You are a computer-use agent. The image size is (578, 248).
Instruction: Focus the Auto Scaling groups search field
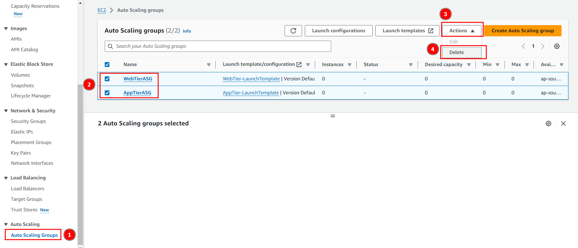click(218, 46)
